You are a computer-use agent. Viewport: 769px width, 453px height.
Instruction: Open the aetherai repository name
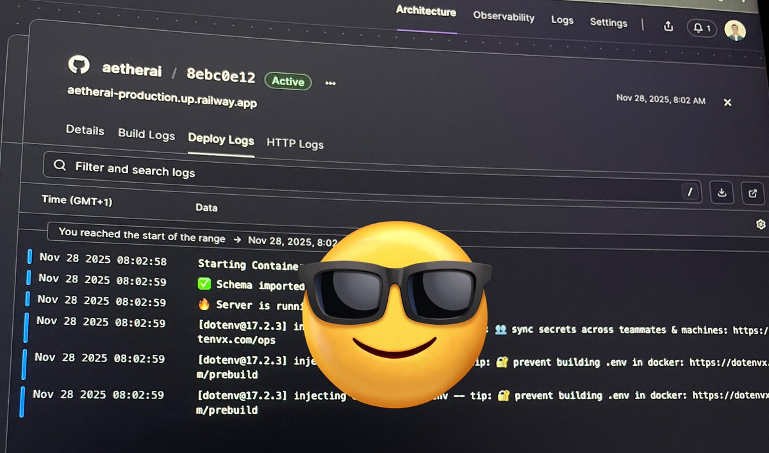tap(131, 69)
